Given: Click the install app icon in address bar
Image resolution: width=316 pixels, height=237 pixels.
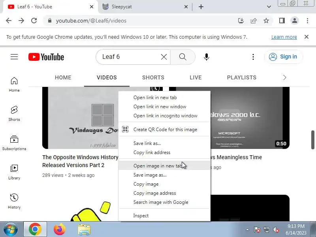Looking at the screenshot, I should [x=241, y=21].
